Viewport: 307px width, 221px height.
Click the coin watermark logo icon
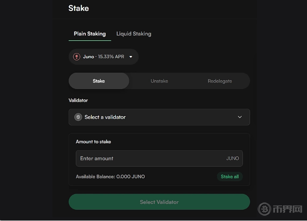click(x=264, y=209)
